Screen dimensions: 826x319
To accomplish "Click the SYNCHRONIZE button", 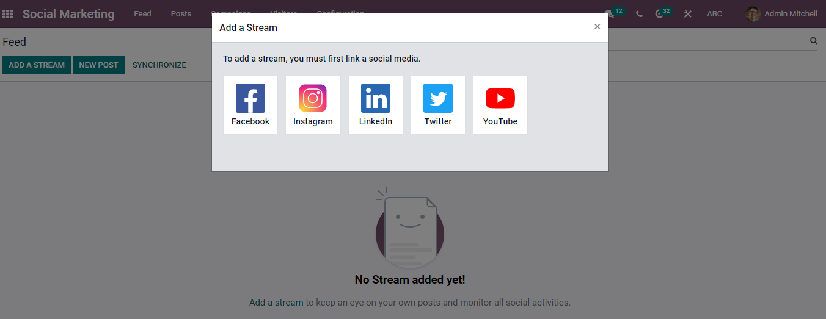I will click(159, 65).
